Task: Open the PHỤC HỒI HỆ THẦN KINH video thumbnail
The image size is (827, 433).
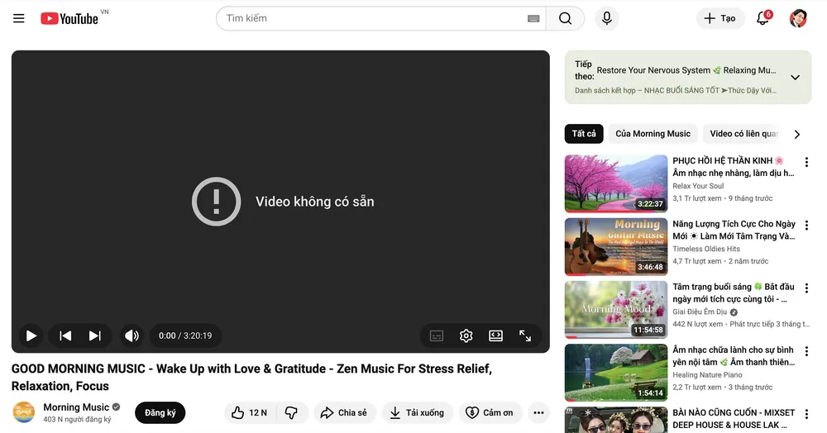Action: [615, 183]
